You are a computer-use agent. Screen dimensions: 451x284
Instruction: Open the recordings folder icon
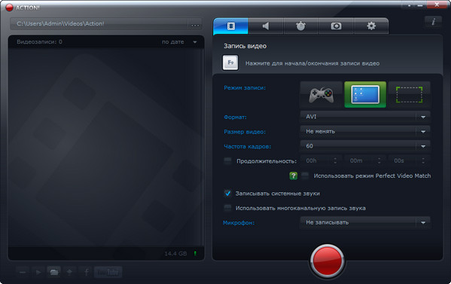[53, 272]
